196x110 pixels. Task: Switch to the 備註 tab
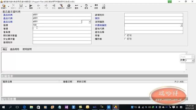[5, 49]
